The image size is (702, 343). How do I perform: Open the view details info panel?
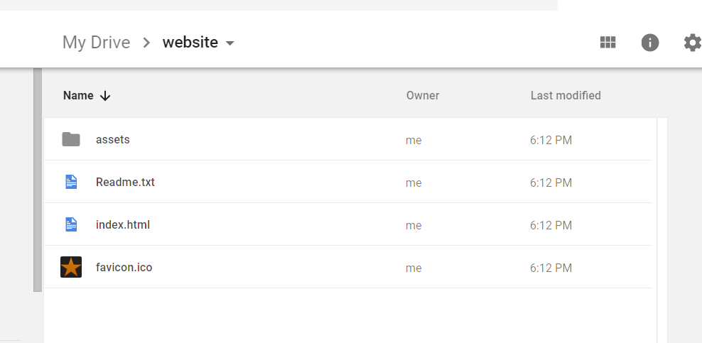click(x=650, y=43)
